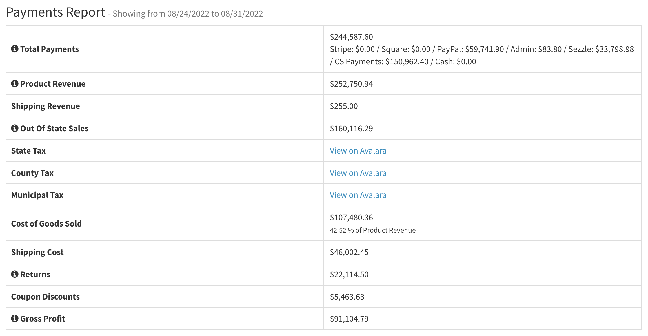Click the Payments Report heading
This screenshot has height=336, width=648.
pos(56,12)
